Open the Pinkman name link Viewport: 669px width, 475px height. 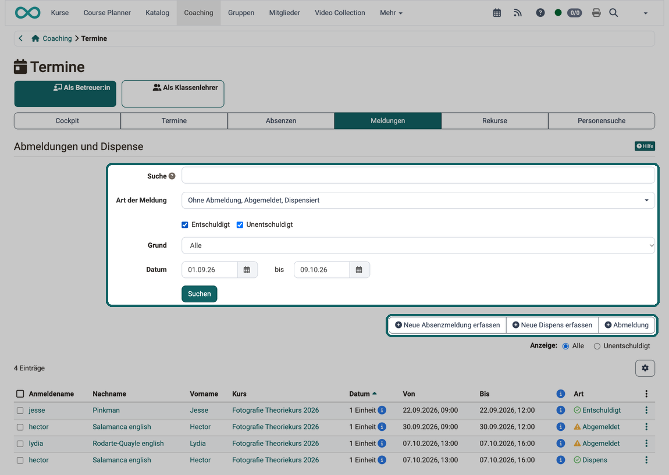point(106,410)
